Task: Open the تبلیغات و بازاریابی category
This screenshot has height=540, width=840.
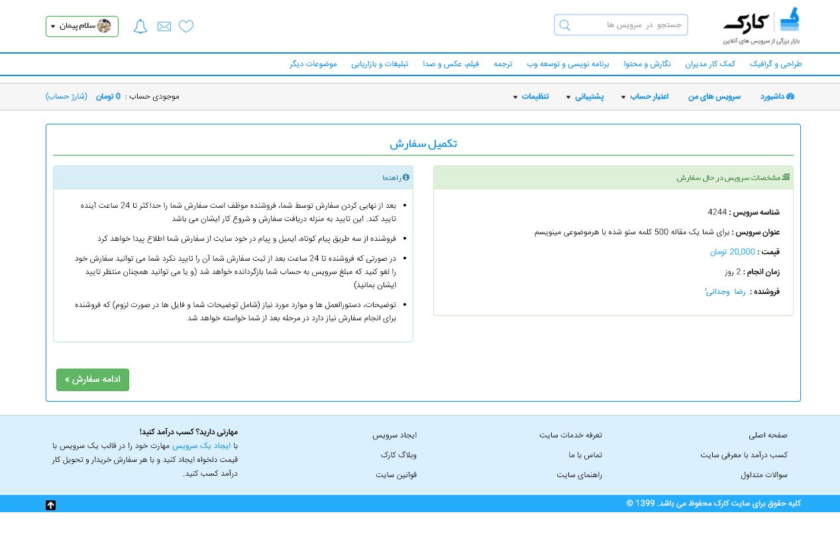Action: [380, 64]
